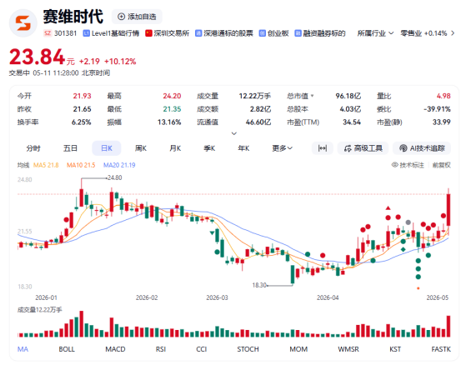The image size is (461, 365).
Task: Select the MA indicator
Action: pyautogui.click(x=23, y=349)
